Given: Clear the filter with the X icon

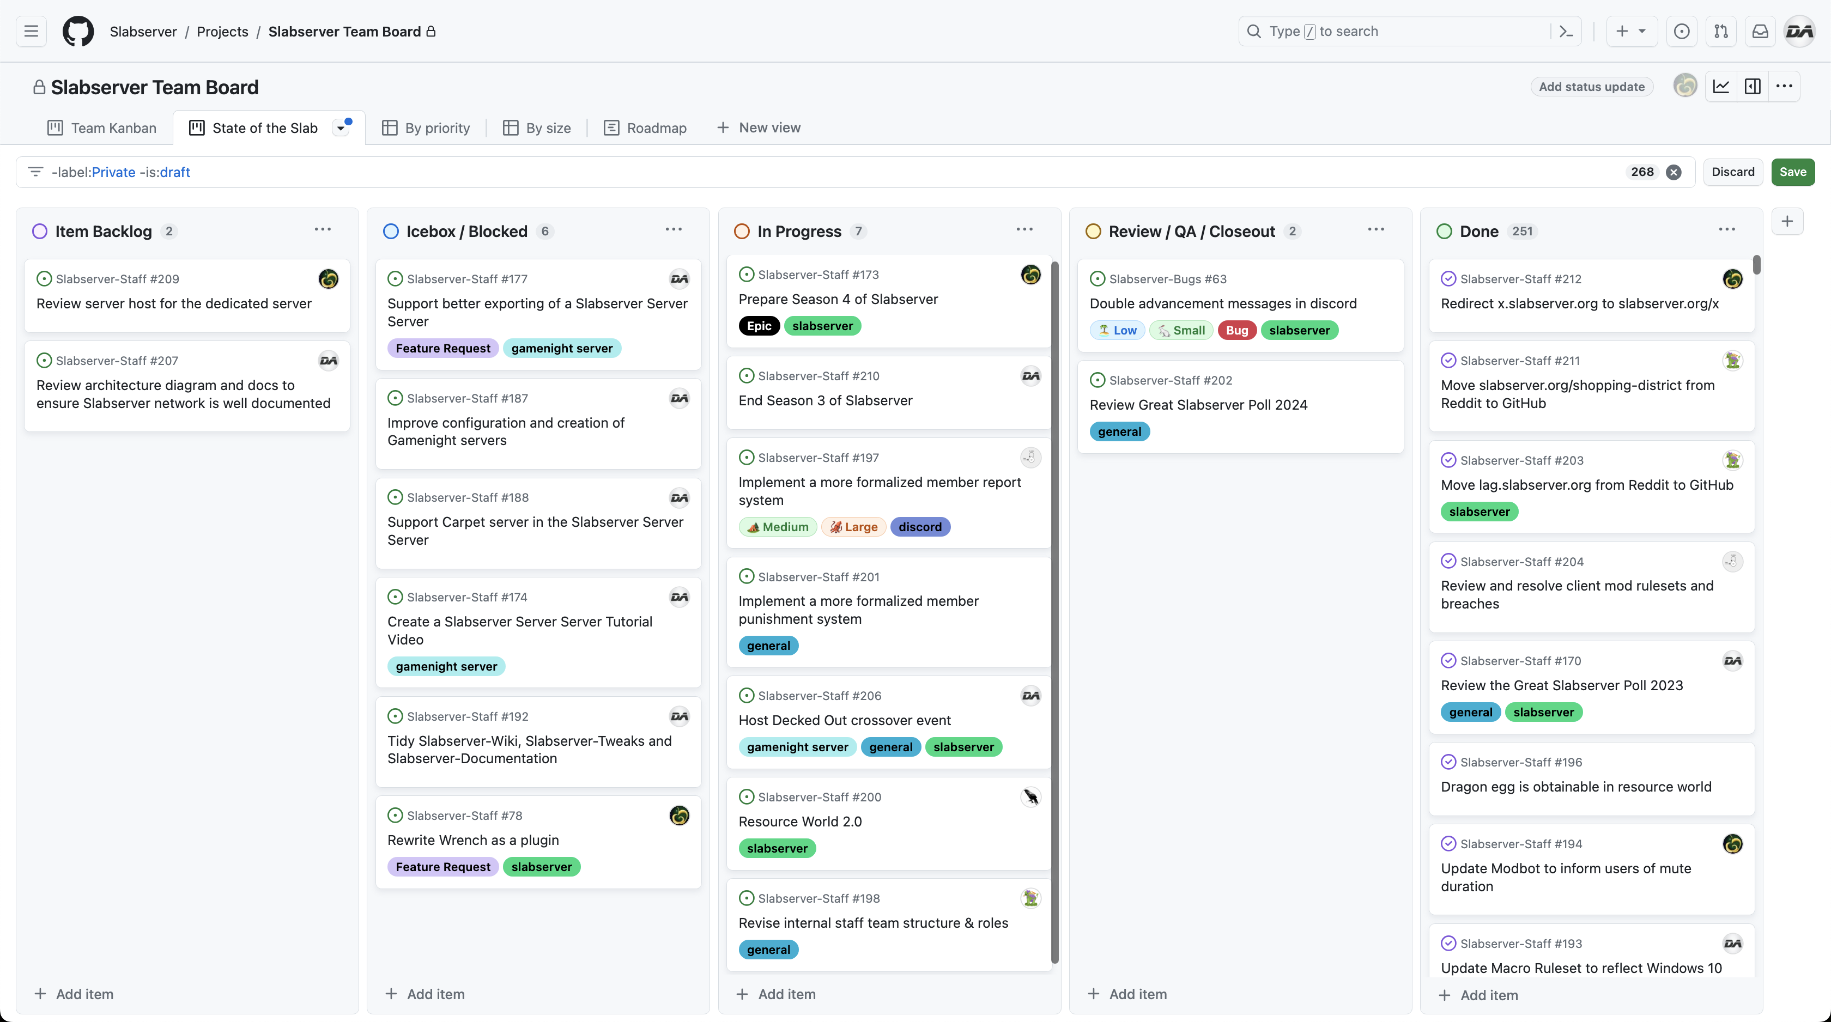Looking at the screenshot, I should [1674, 172].
